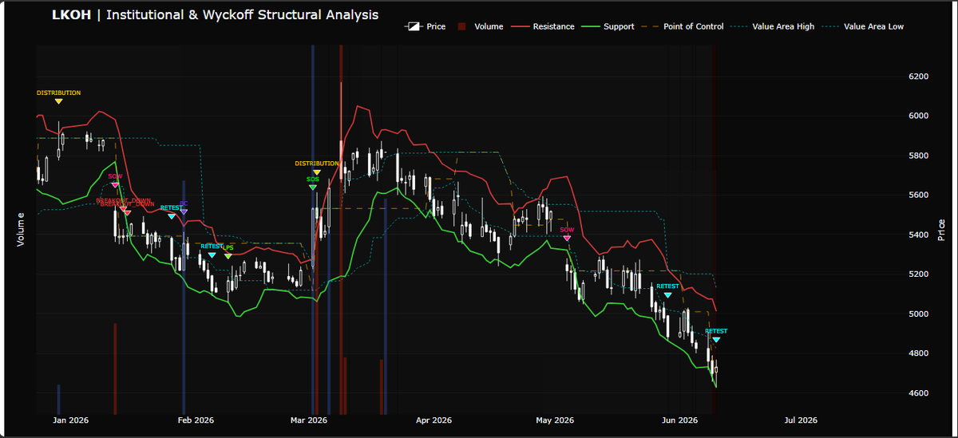This screenshot has width=958, height=438.
Task: Click the green LPS triangle marker
Action: coord(228,256)
